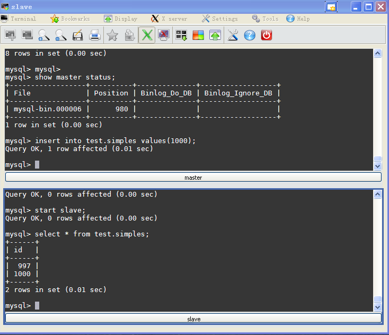Click '2 rows in set (0.01 sec)' text
The height and width of the screenshot is (335, 389).
(56, 289)
